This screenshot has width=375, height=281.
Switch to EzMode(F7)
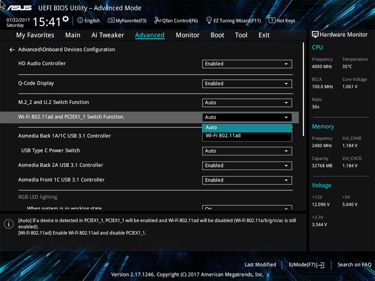coord(307,265)
